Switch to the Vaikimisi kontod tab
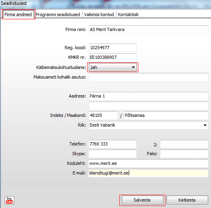Viewport: 211px width, 208px height. pyautogui.click(x=99, y=15)
